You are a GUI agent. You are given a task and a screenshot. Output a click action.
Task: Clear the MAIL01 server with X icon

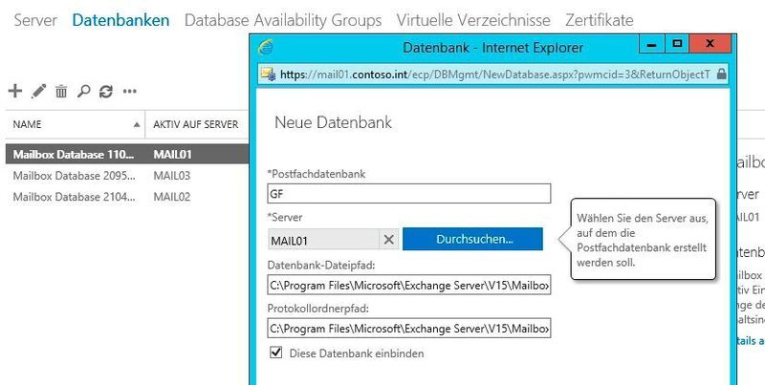point(389,239)
